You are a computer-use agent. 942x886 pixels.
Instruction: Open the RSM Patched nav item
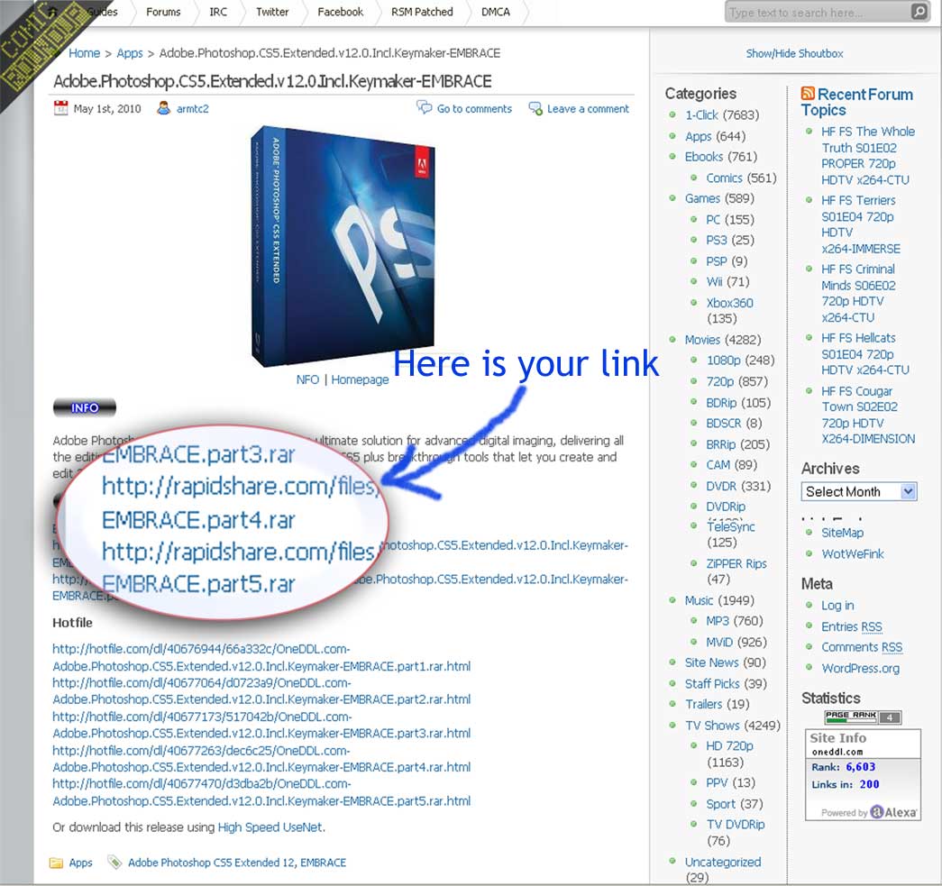pyautogui.click(x=422, y=12)
